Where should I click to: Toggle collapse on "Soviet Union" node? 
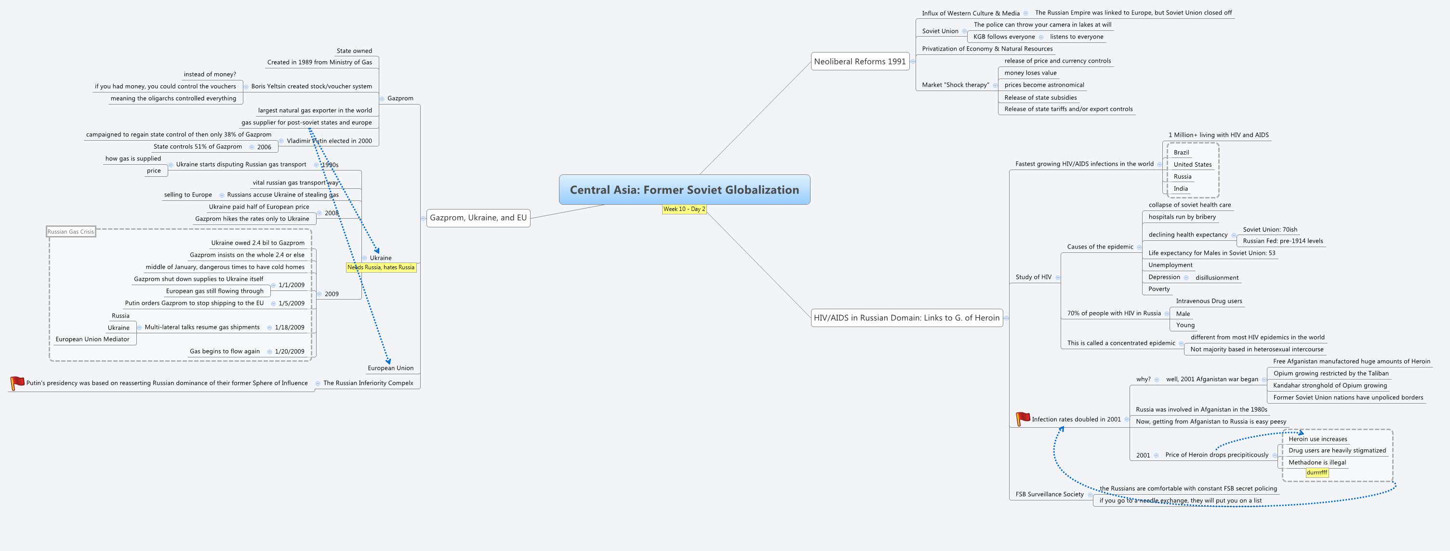click(x=964, y=31)
